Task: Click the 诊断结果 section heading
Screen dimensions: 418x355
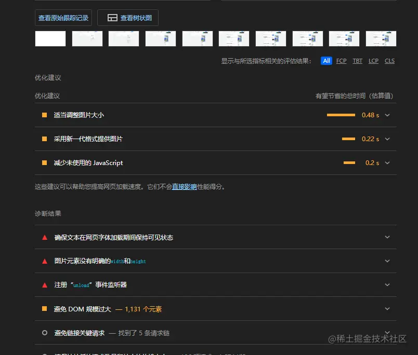Action: tap(48, 213)
